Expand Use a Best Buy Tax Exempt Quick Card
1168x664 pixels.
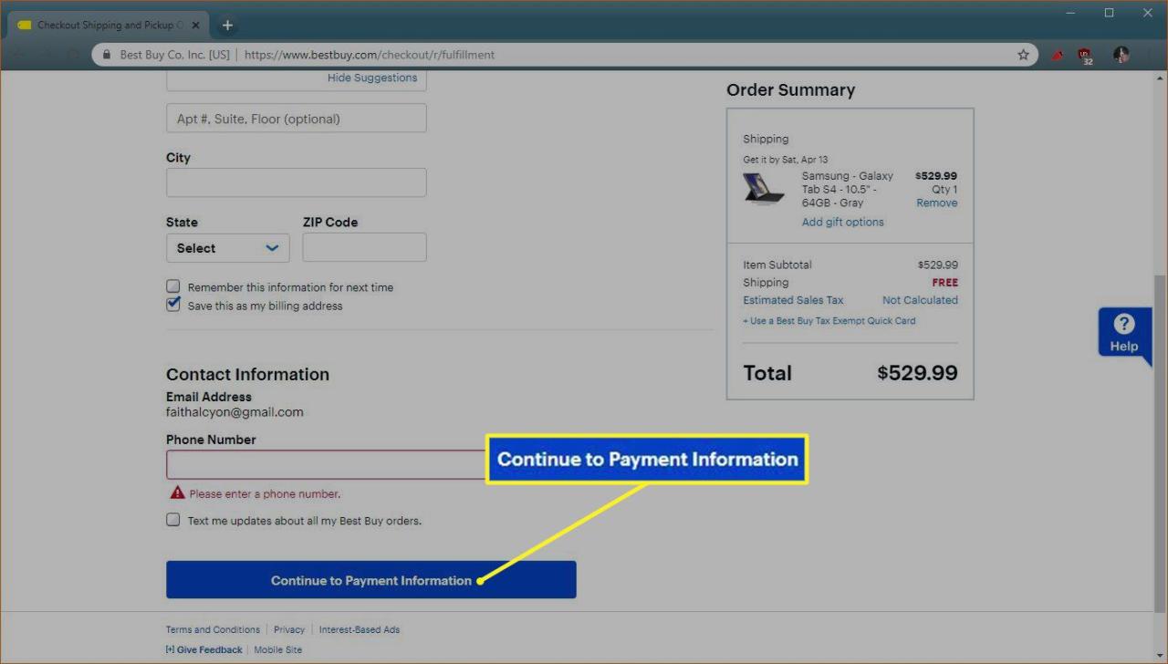click(829, 320)
